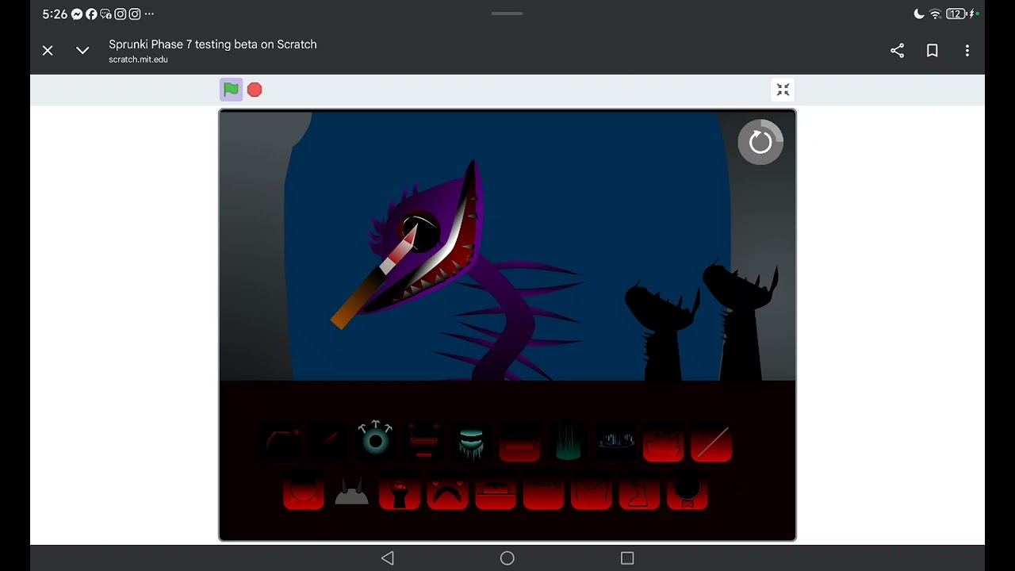Tap the Facebook notification icon in the status bar
This screenshot has width=1015, height=571.
(91, 14)
